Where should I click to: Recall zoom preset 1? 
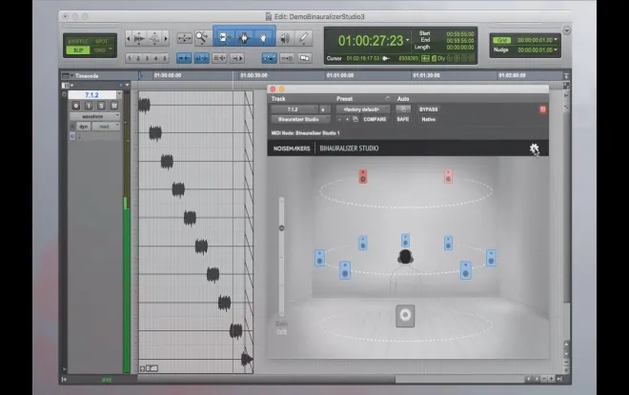pos(130,58)
